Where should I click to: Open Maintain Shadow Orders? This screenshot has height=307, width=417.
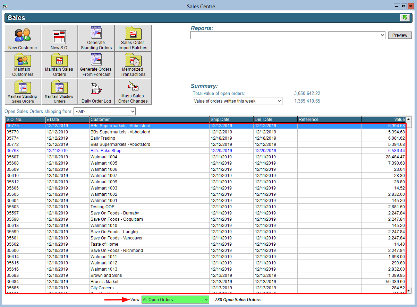60,91
